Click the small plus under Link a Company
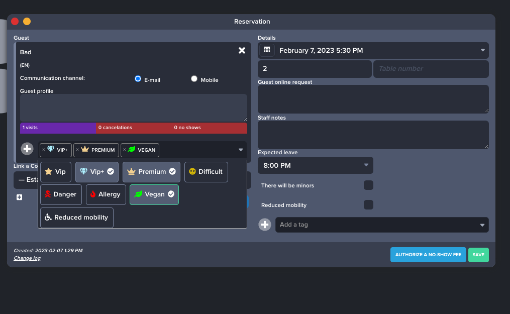The height and width of the screenshot is (314, 510). tap(19, 197)
